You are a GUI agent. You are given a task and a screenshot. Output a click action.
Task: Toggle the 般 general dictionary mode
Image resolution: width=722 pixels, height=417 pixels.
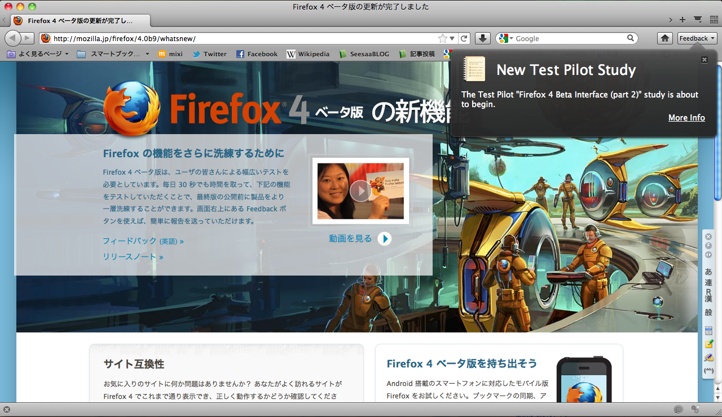(x=708, y=313)
